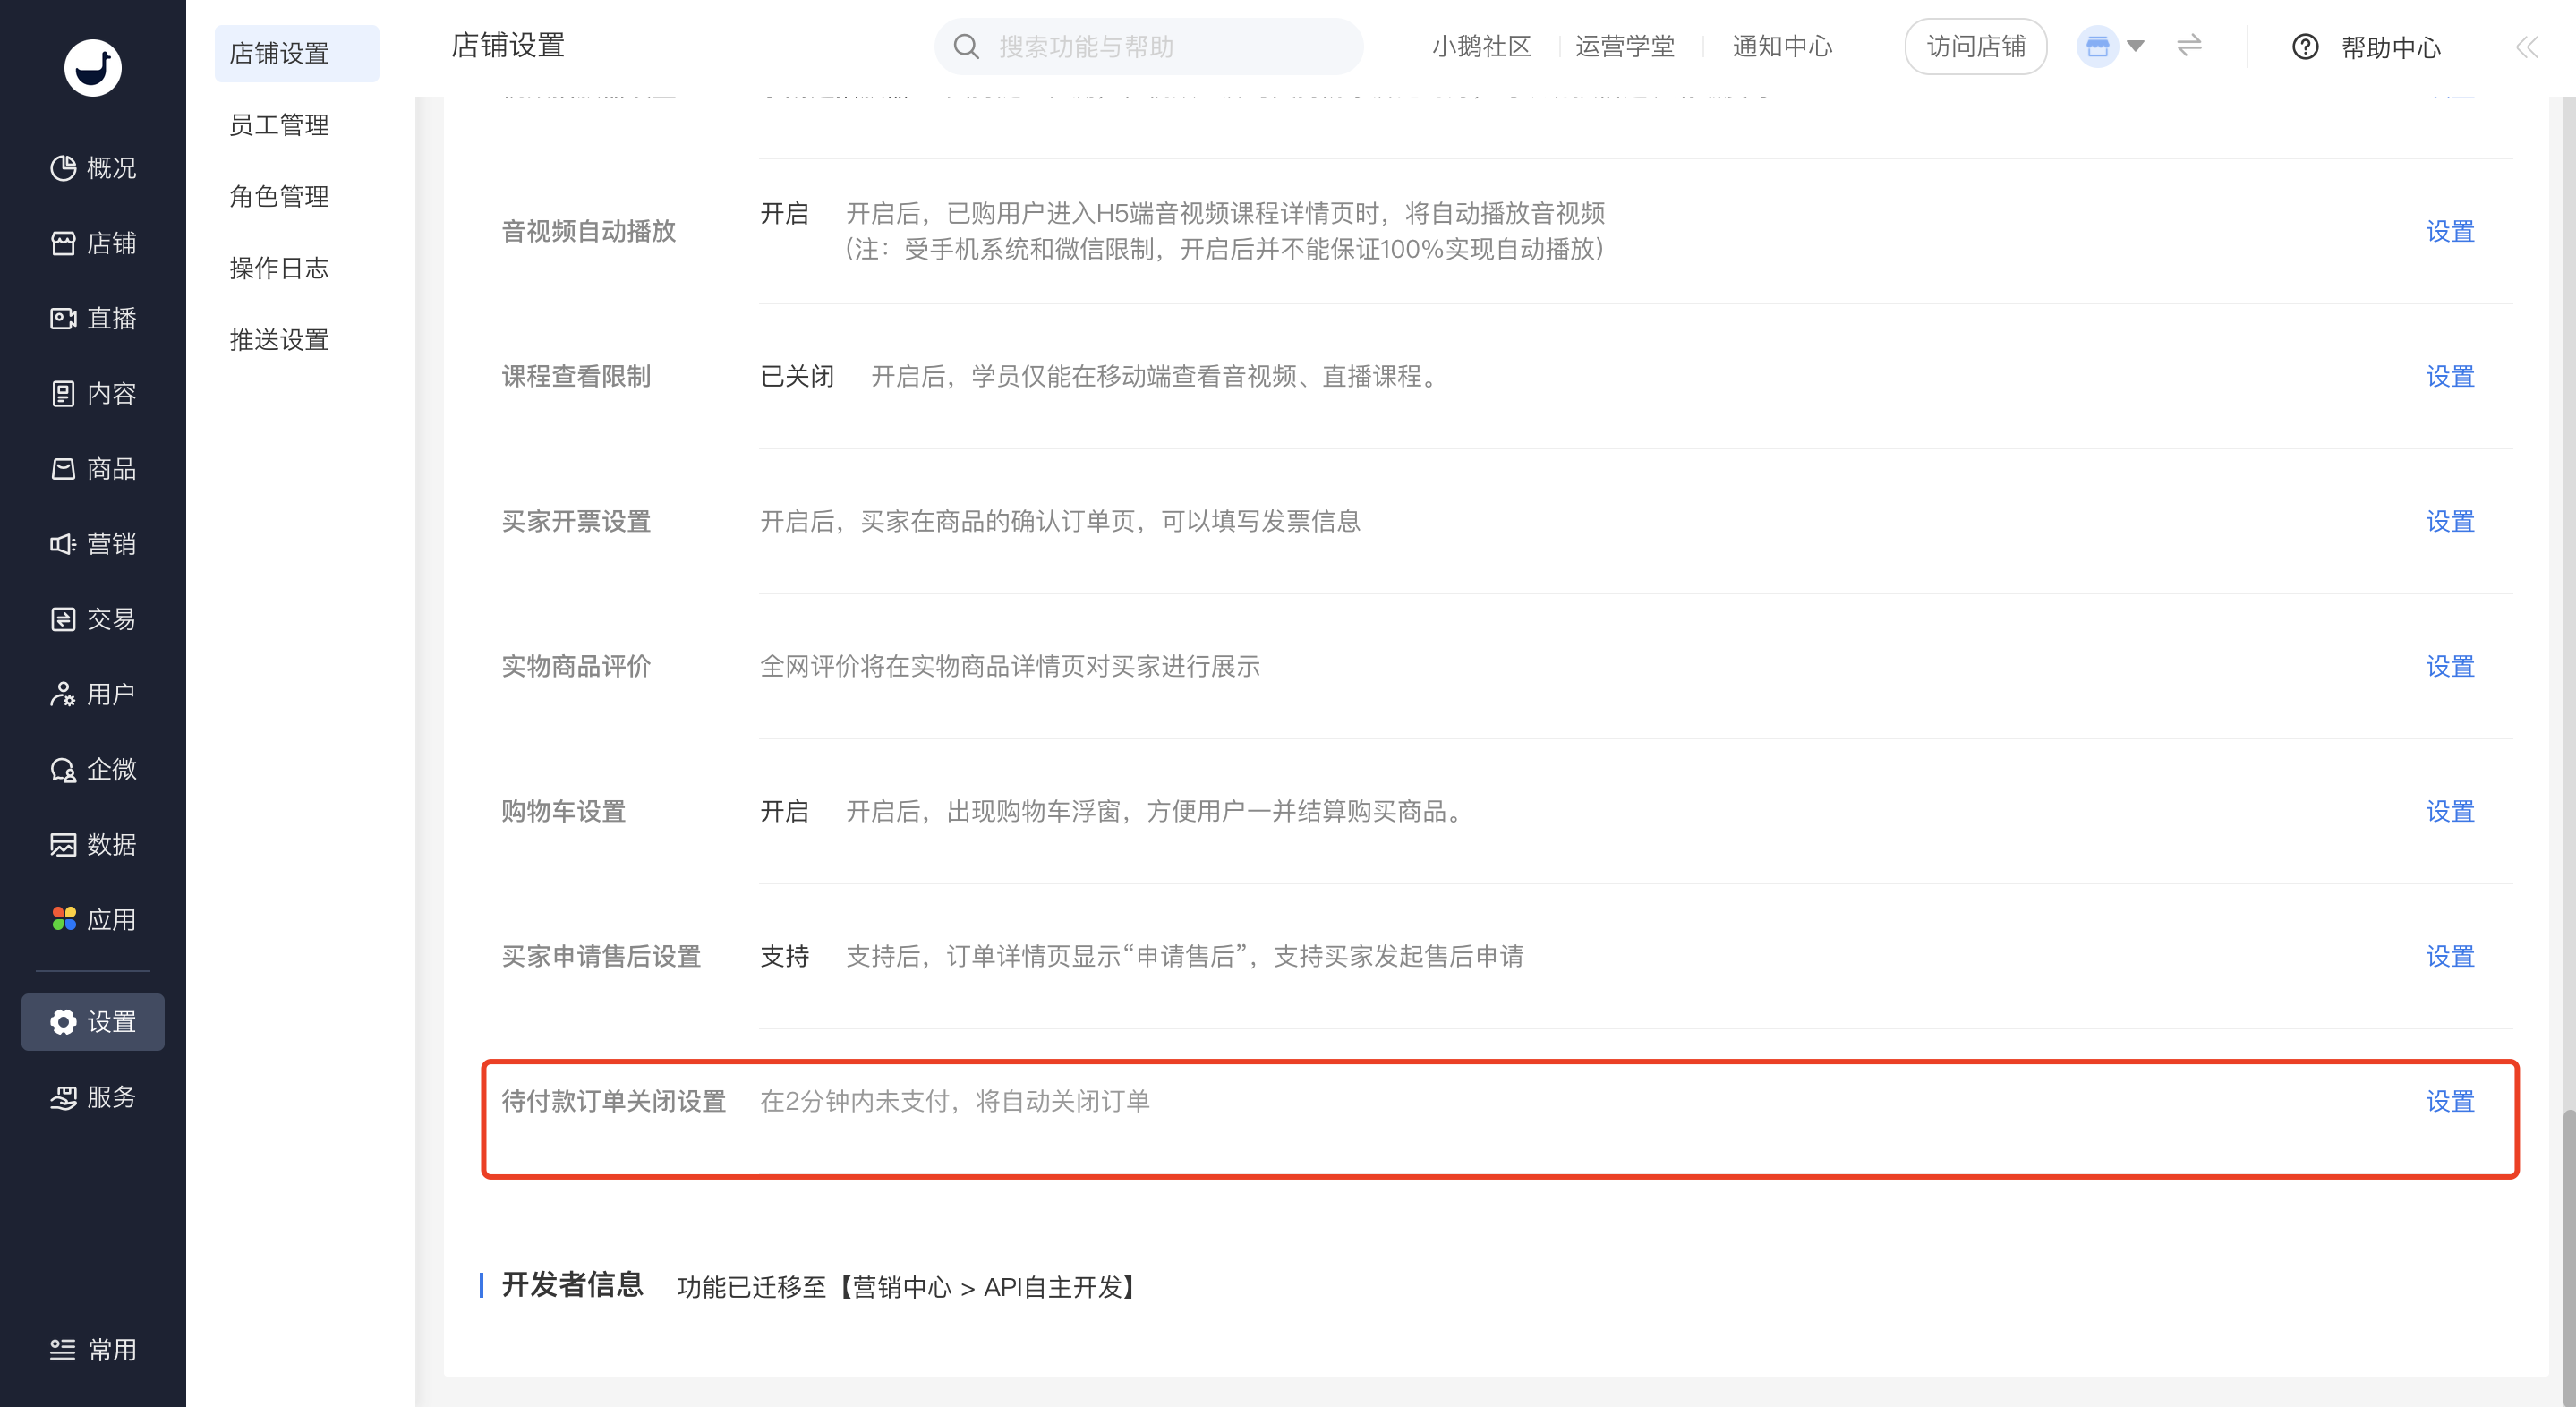2576x1407 pixels.
Task: Open 概况 overview in sidebar
Action: coord(93,168)
